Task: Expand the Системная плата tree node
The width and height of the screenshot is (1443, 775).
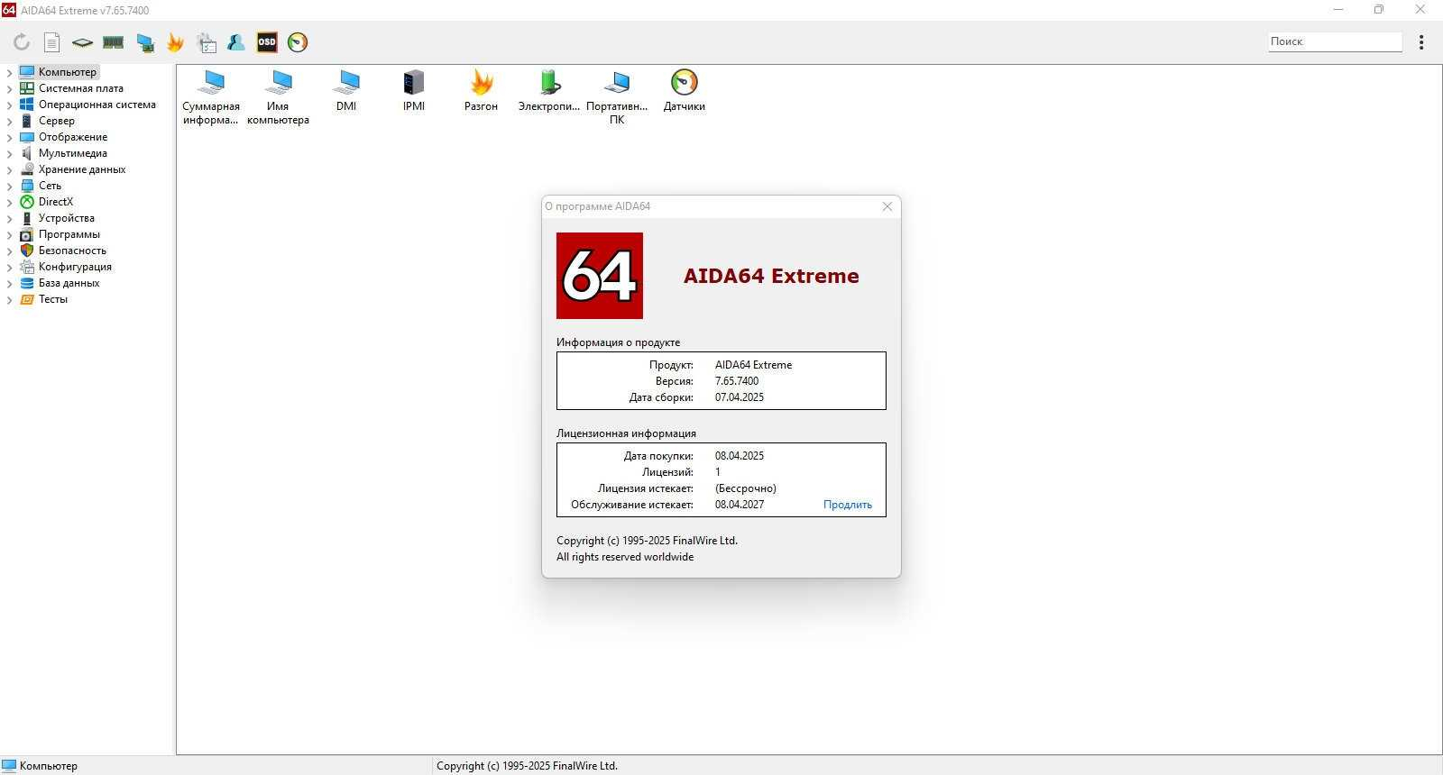Action: pos(9,88)
